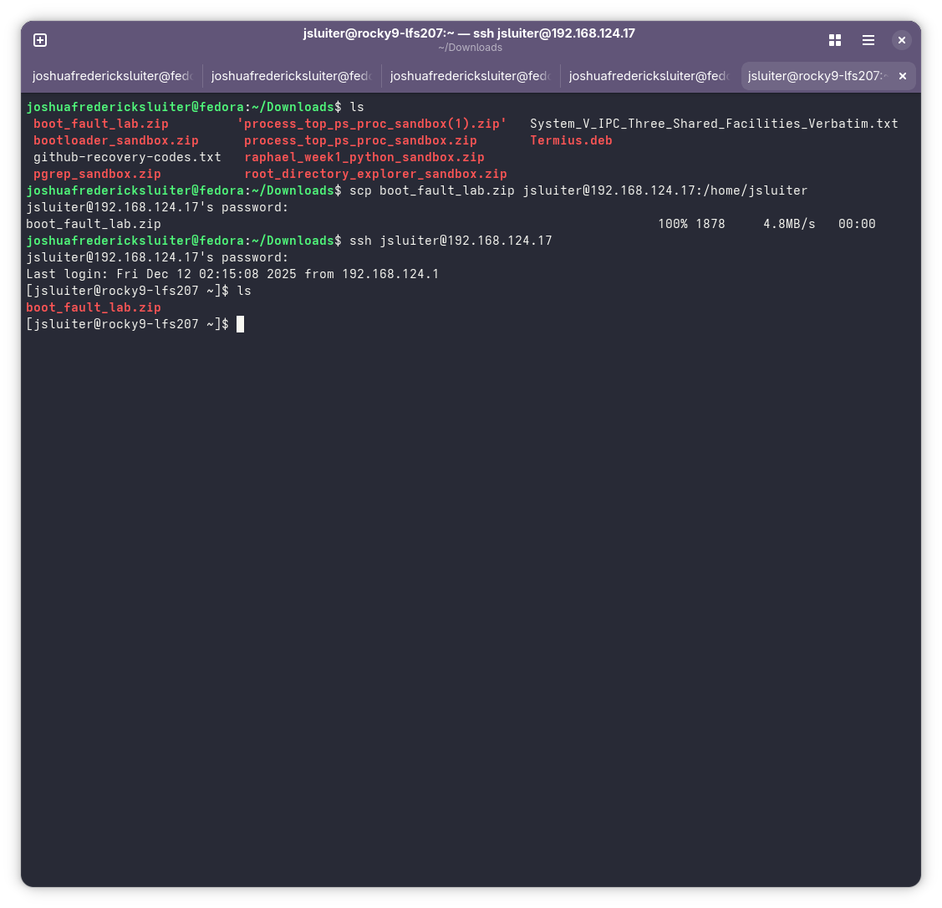The height and width of the screenshot is (908, 942).
Task: Click the window title jsluiter@rocky9-lfs207
Action: coord(469,33)
